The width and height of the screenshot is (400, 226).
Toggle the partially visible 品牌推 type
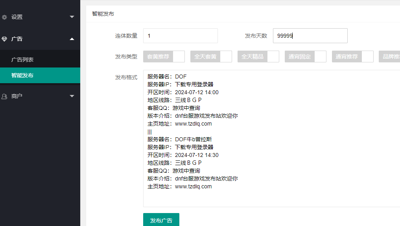pyautogui.click(x=389, y=56)
